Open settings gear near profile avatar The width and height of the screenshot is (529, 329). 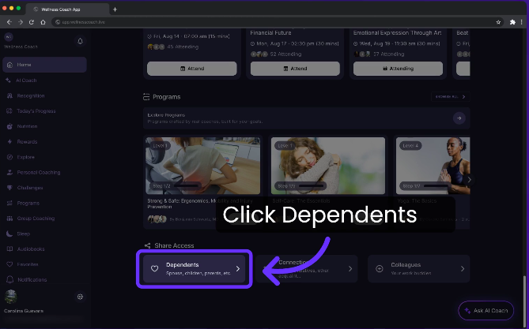(x=81, y=297)
